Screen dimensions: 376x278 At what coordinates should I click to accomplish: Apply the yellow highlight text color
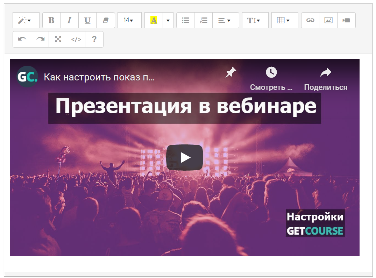[x=154, y=20]
